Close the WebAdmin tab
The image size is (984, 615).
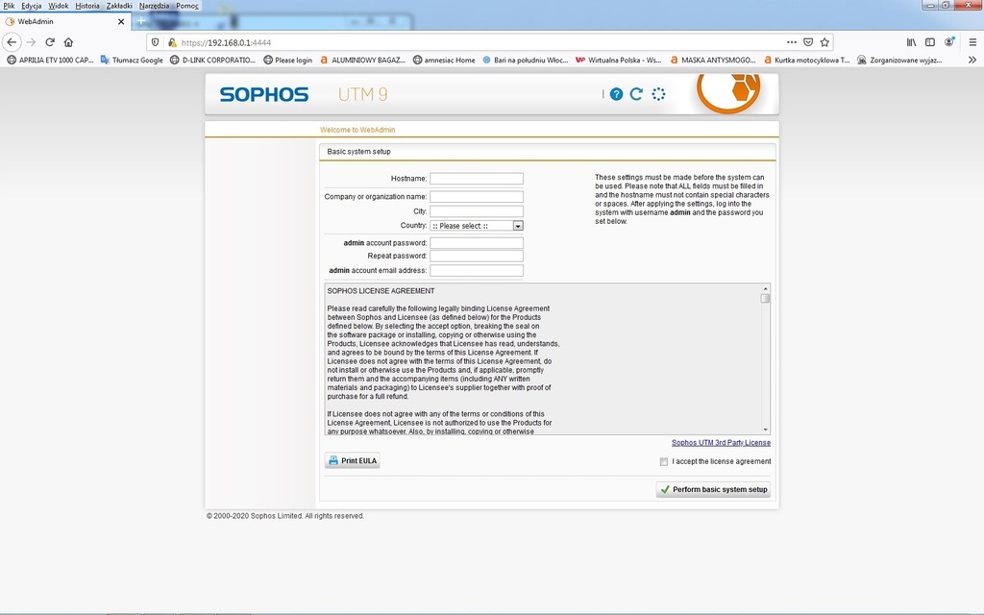pos(121,21)
